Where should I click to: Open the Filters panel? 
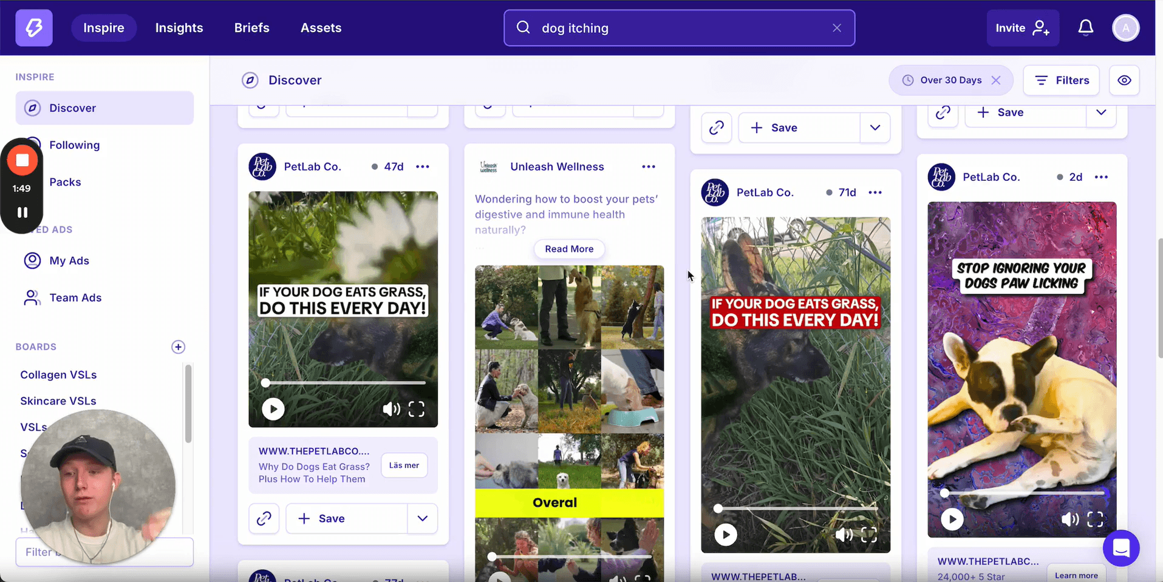pyautogui.click(x=1061, y=80)
